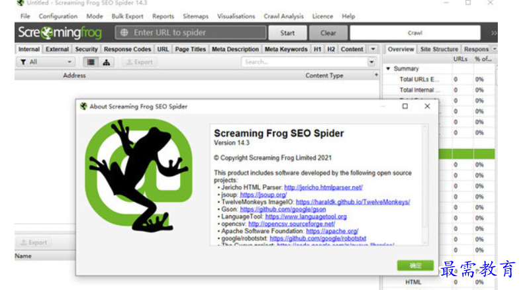Image resolution: width=521 pixels, height=290 pixels.
Task: Click the green OK button in About dialog
Action: [415, 266]
